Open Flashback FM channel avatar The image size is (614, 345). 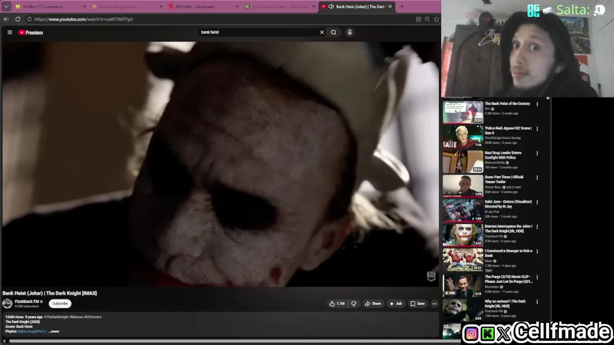[7, 303]
